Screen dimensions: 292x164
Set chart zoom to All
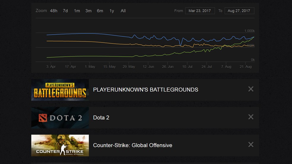click(x=123, y=11)
